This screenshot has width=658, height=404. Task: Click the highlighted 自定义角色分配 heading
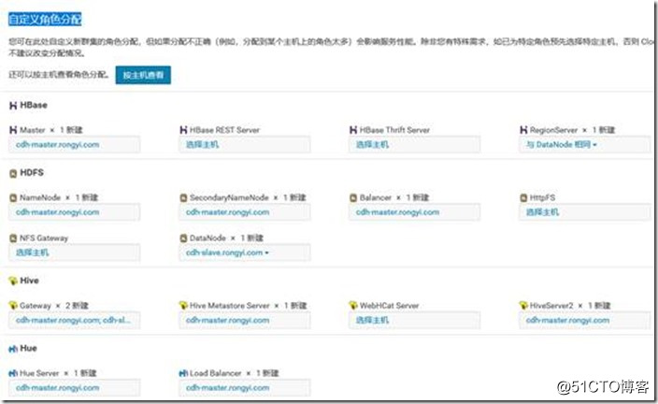(x=45, y=20)
